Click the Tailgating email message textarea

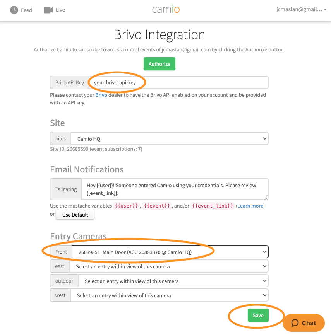(x=175, y=189)
